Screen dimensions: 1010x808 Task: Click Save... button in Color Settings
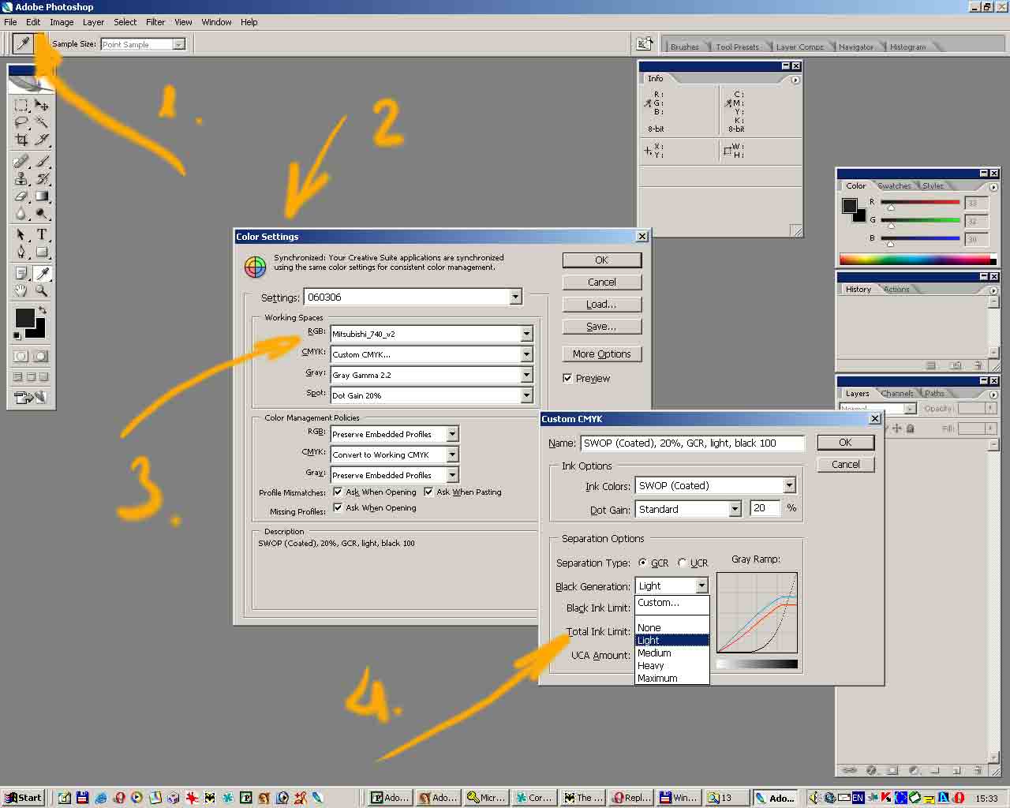coord(601,326)
